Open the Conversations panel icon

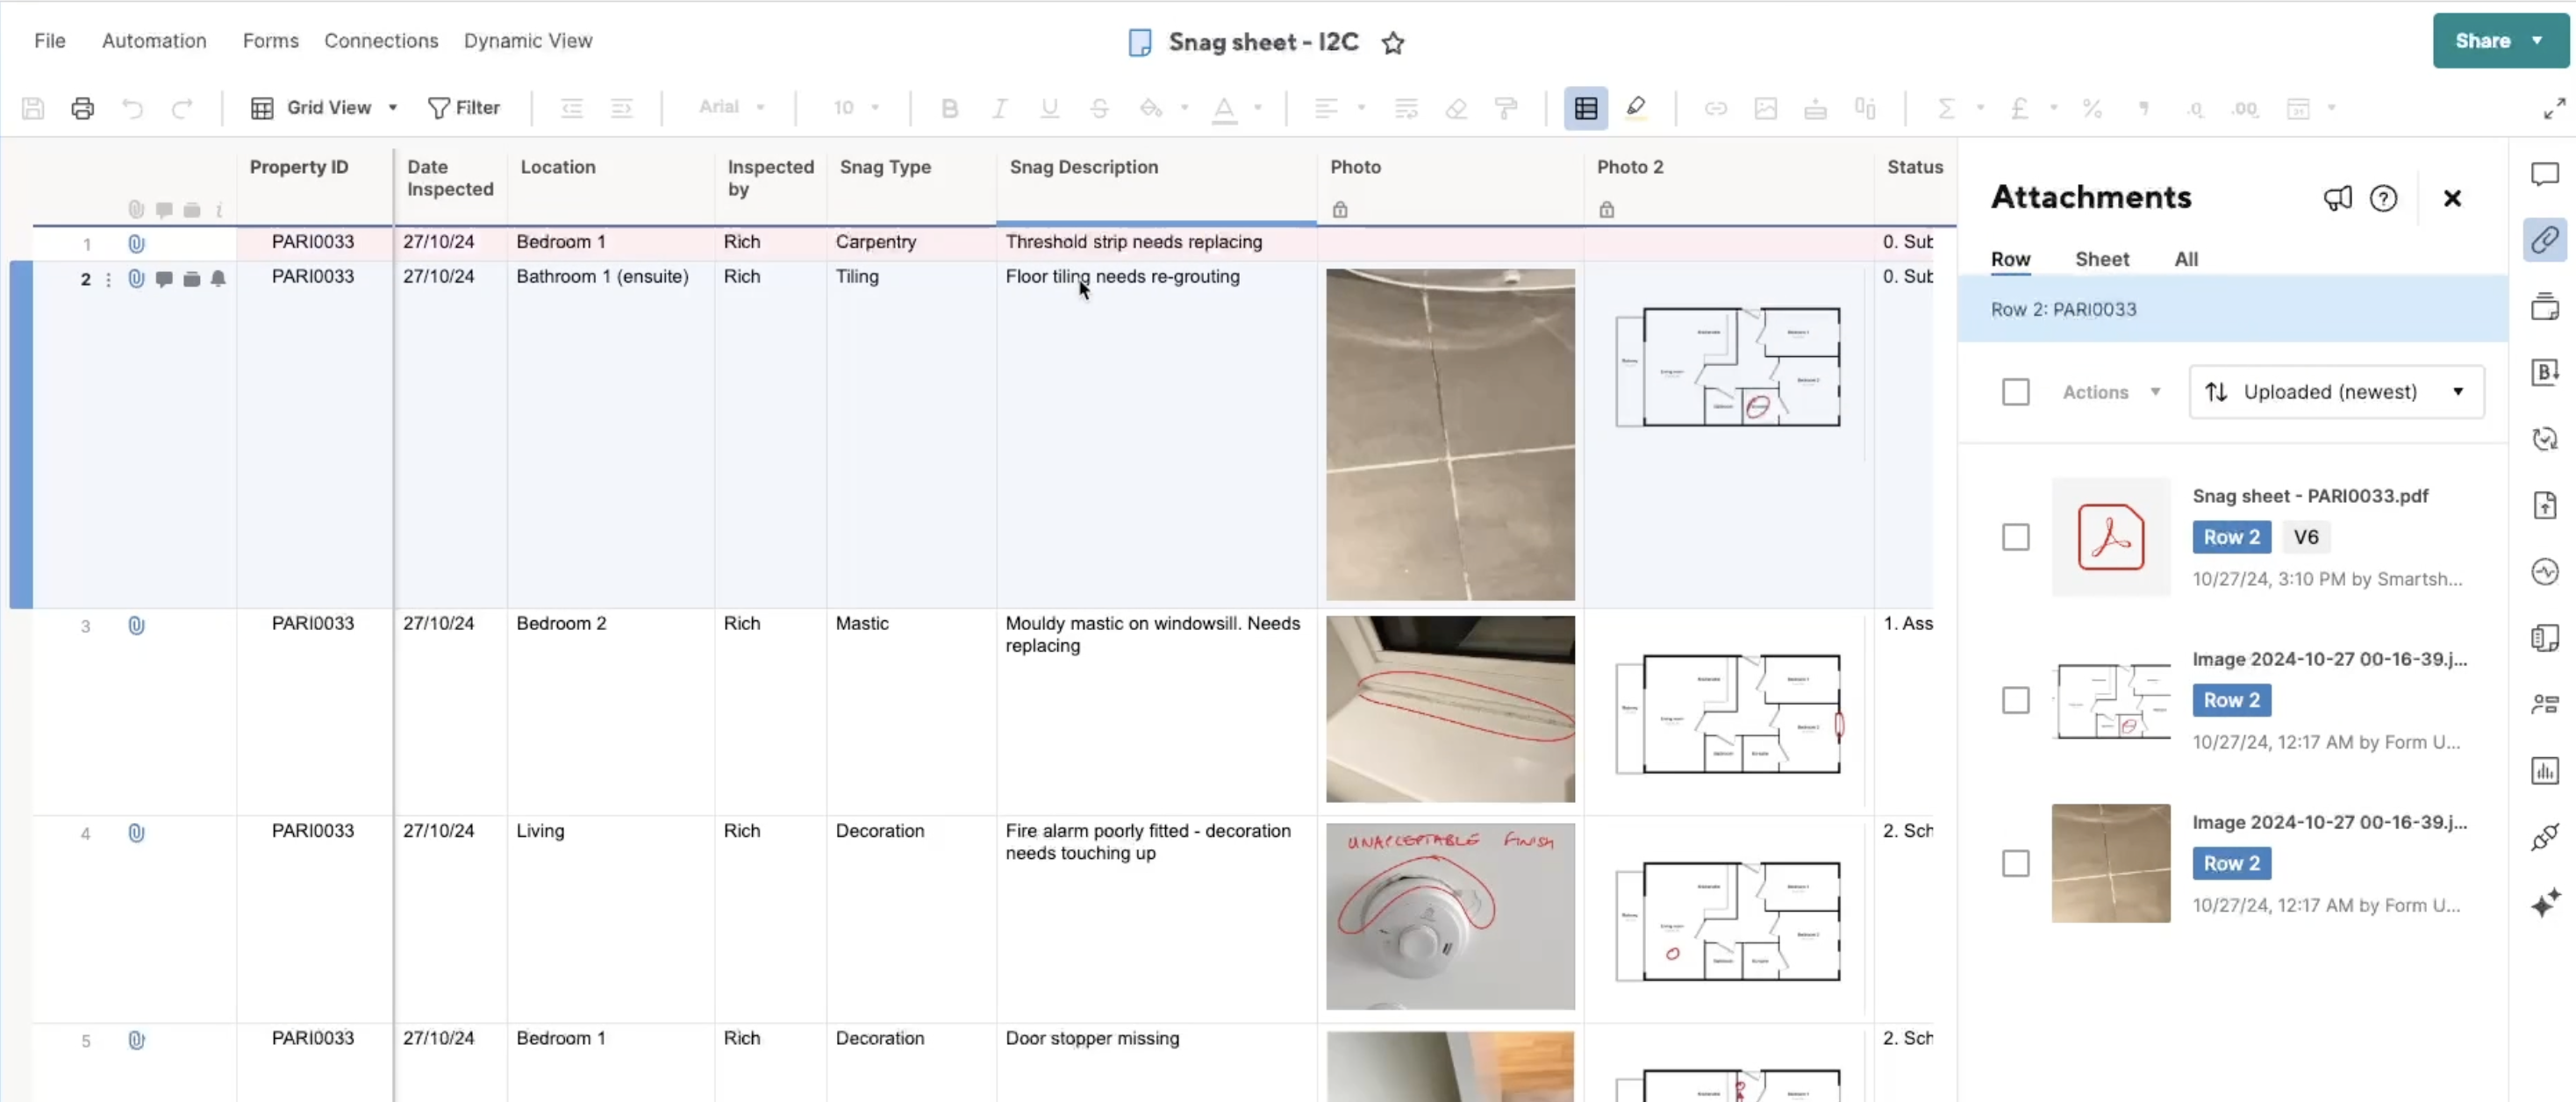pos(2545,174)
